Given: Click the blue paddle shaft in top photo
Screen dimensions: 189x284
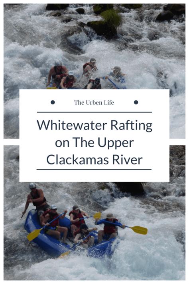Looking at the screenshot, I should coord(113,83).
